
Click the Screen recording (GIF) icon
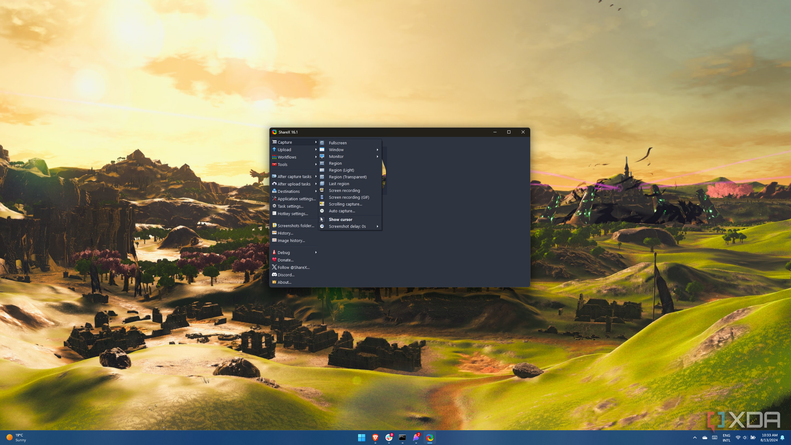click(322, 197)
